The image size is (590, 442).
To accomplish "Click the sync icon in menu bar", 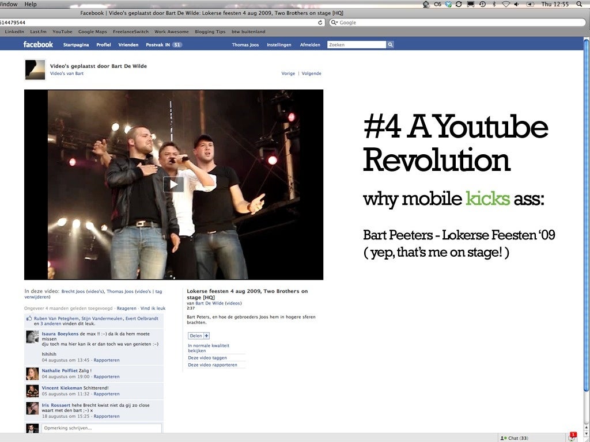I will point(459,4).
